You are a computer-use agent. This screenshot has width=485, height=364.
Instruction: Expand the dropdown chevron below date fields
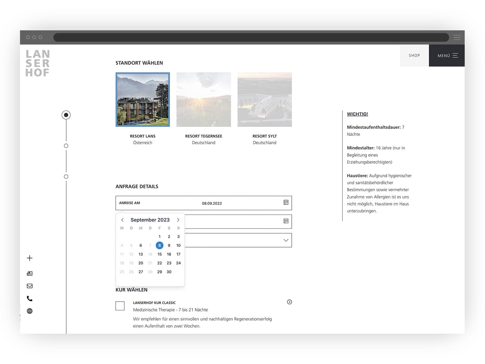[286, 240]
